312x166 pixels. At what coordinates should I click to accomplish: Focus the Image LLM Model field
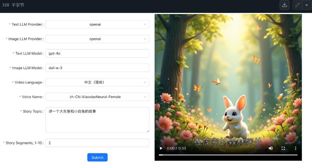tap(97, 68)
